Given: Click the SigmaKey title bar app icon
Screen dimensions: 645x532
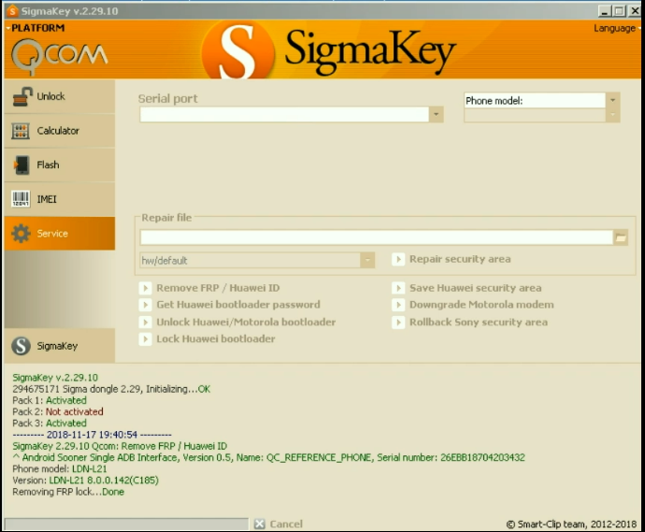Looking at the screenshot, I should [13, 10].
